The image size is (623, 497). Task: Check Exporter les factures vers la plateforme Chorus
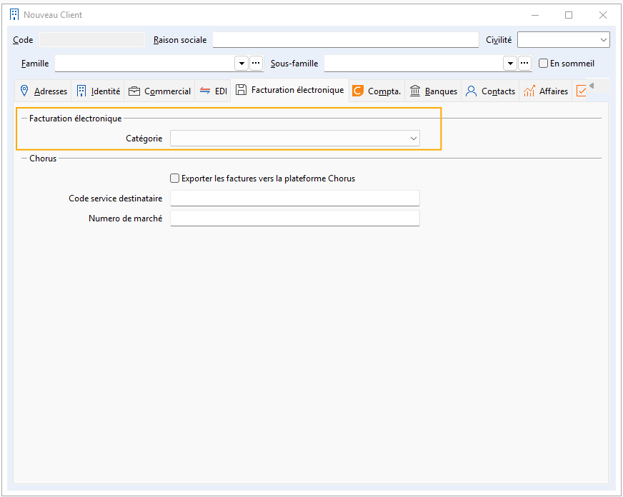pyautogui.click(x=175, y=179)
